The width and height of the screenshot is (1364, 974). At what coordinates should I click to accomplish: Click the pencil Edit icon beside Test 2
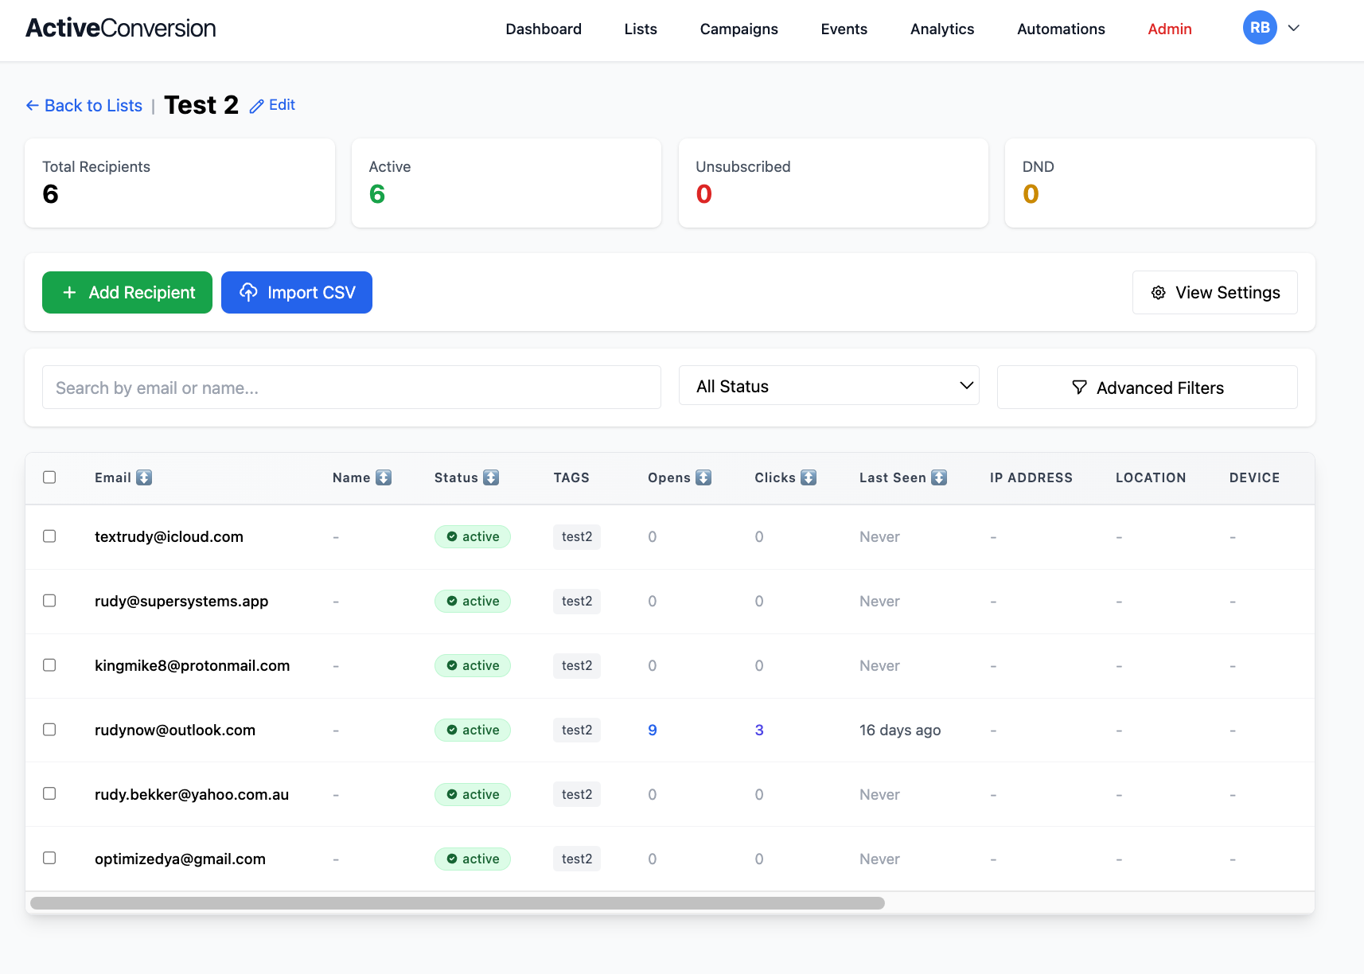click(x=257, y=106)
